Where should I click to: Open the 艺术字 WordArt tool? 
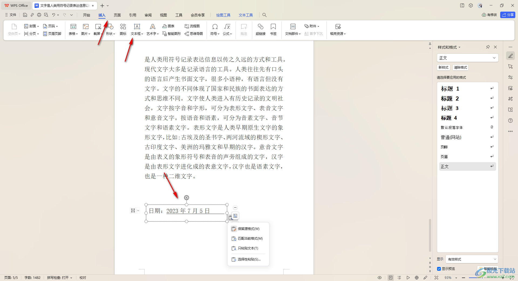(152, 29)
